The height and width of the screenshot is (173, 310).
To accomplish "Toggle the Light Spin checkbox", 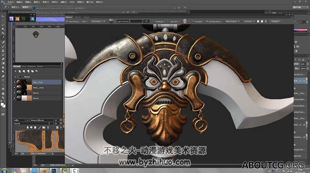I will click(x=168, y=21).
